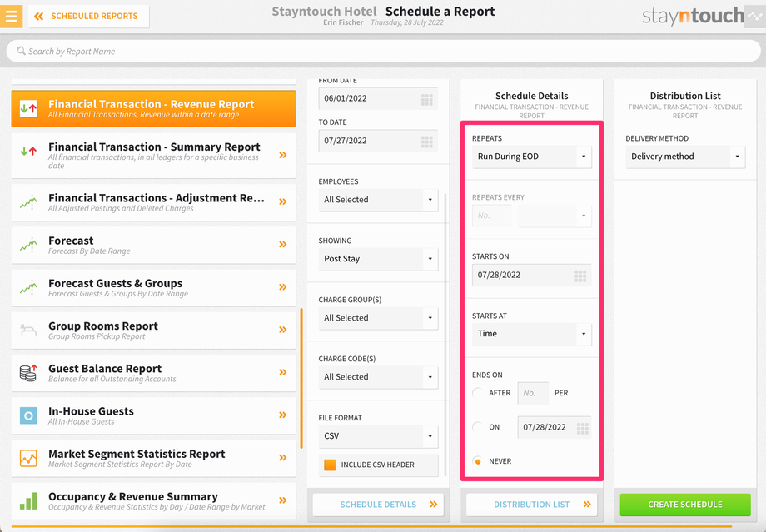Open the To Date calendar picker
The width and height of the screenshot is (766, 532).
tap(427, 142)
